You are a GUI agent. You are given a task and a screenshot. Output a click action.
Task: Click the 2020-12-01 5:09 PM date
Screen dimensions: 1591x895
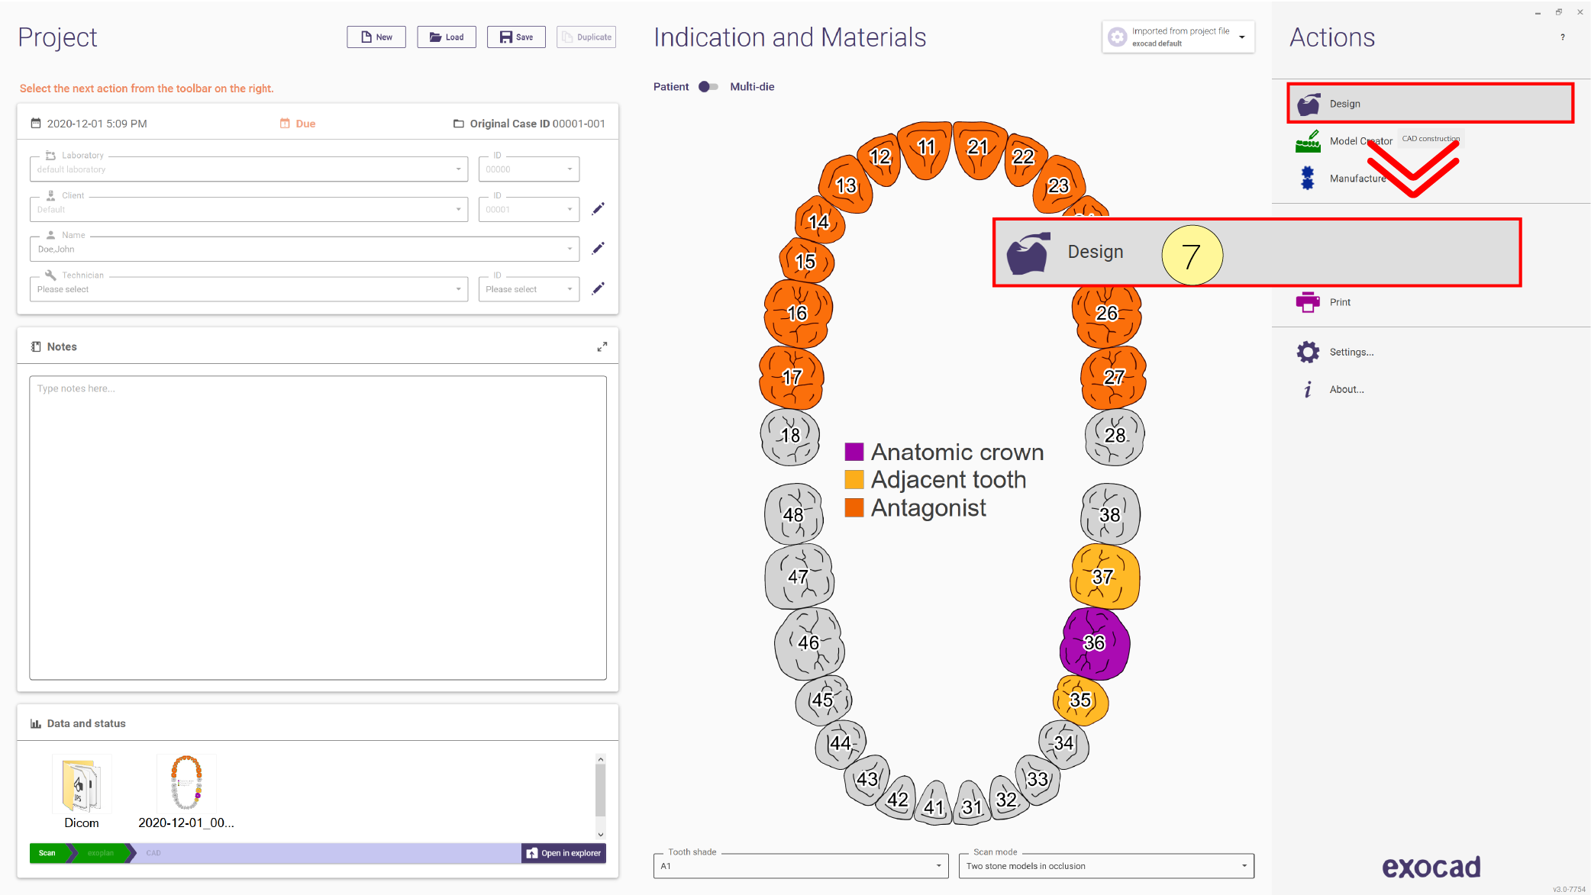click(x=97, y=124)
